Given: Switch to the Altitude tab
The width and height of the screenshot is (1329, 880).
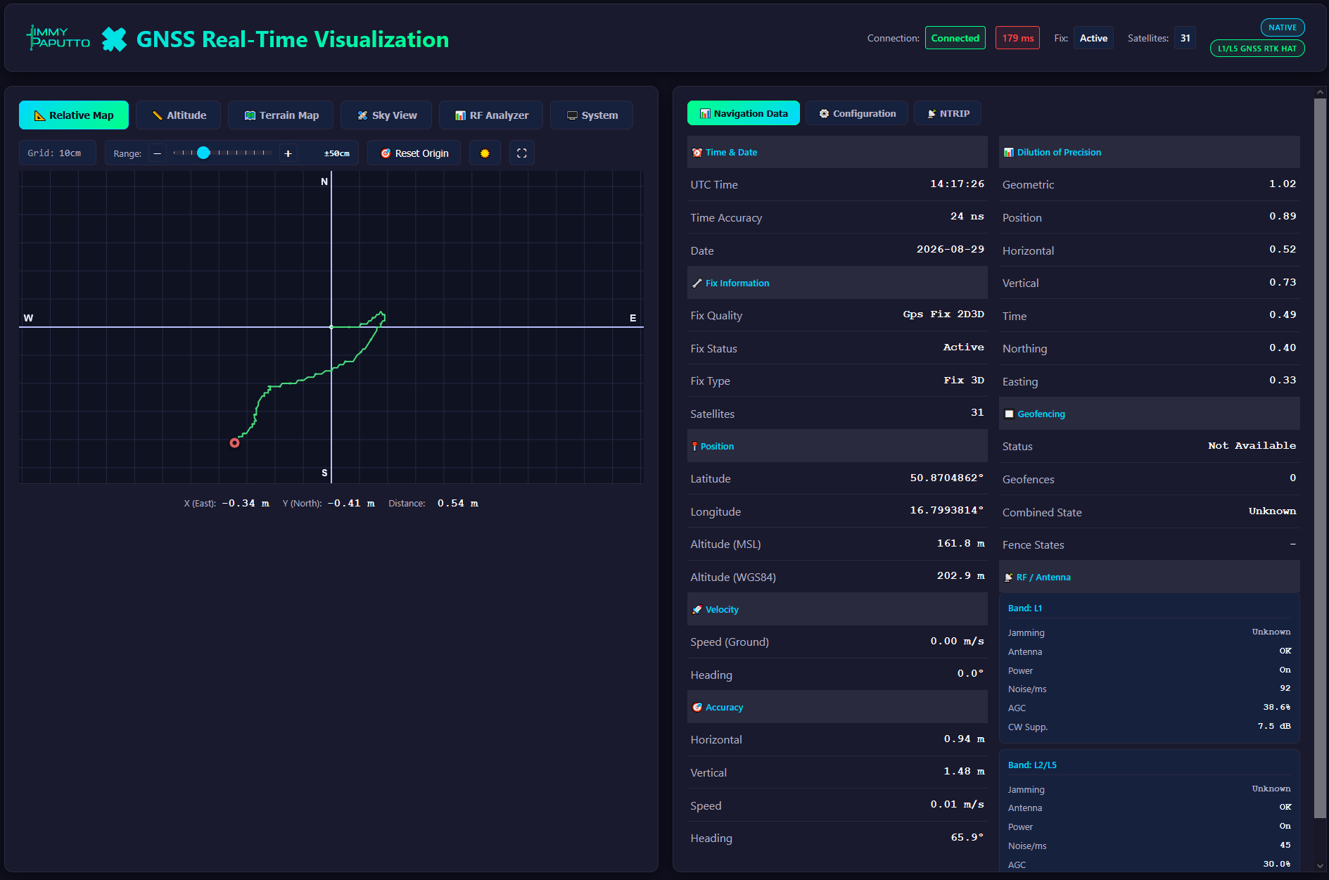Looking at the screenshot, I should [179, 115].
